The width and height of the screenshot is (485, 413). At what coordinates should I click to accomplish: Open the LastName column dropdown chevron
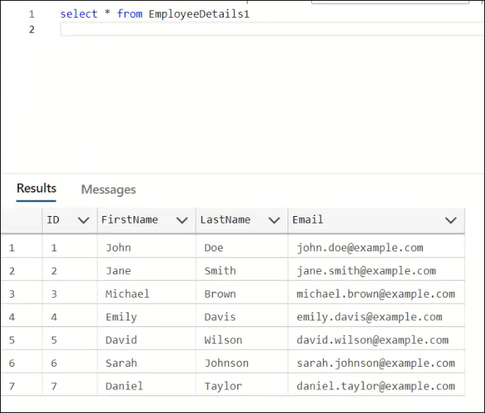click(x=274, y=220)
